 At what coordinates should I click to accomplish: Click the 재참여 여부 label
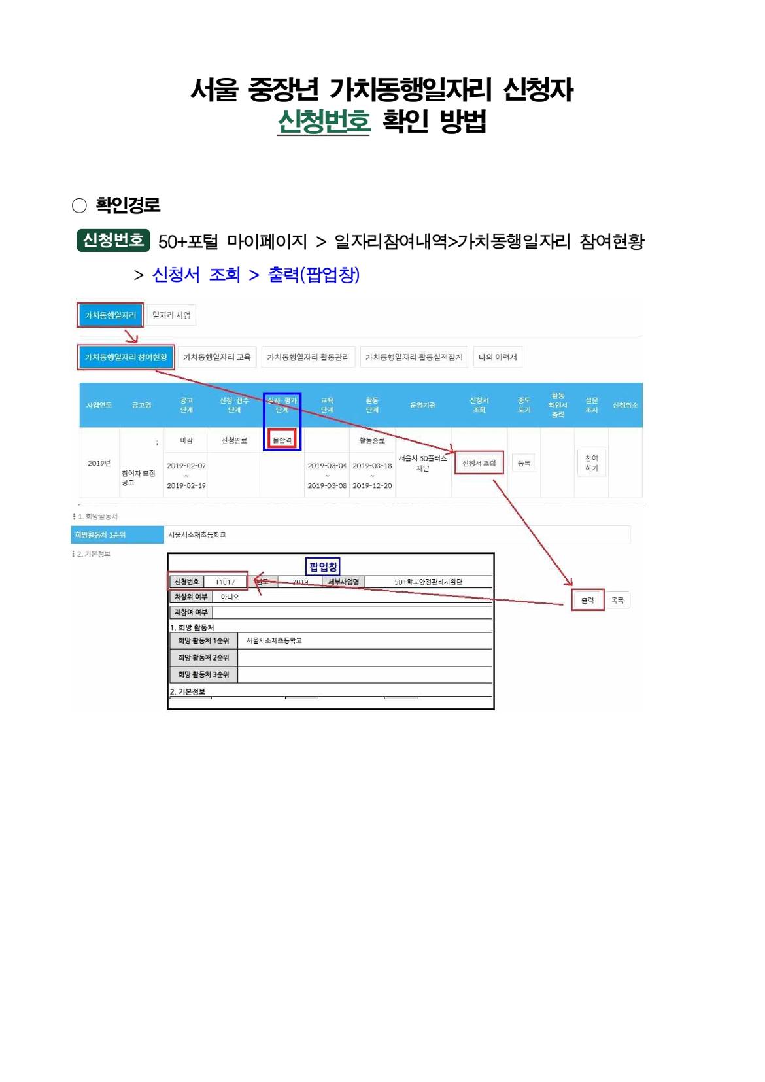coord(191,612)
